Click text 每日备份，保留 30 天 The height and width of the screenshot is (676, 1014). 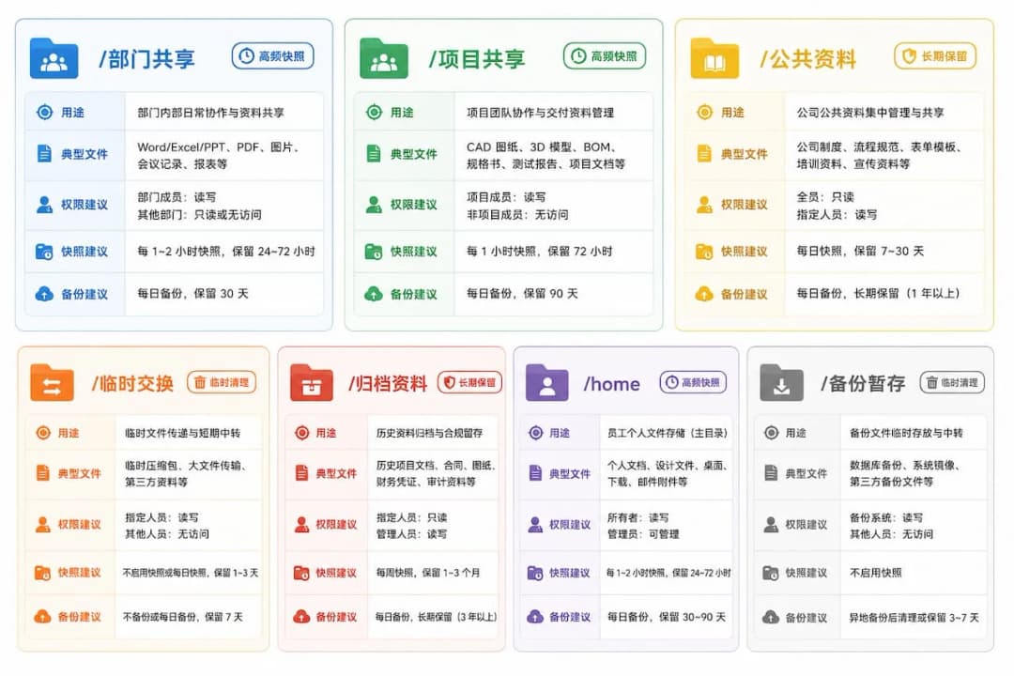coord(192,293)
